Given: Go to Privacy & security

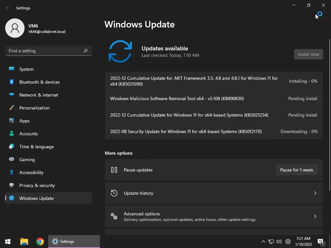Looking at the screenshot, I should [48, 185].
